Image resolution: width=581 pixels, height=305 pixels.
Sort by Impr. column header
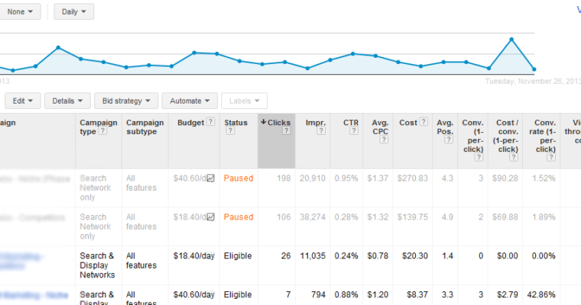click(315, 123)
